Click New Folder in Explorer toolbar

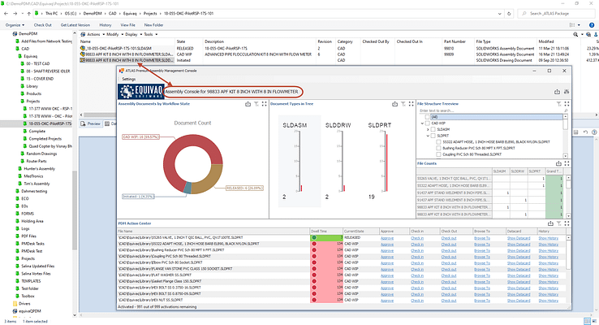(x=153, y=25)
